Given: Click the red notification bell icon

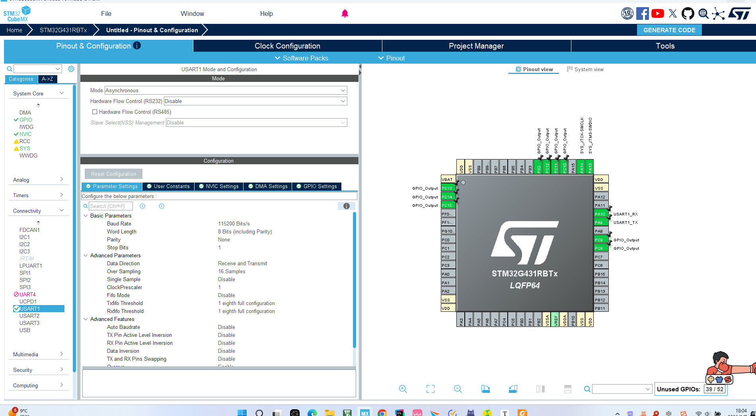Looking at the screenshot, I should [x=345, y=14].
